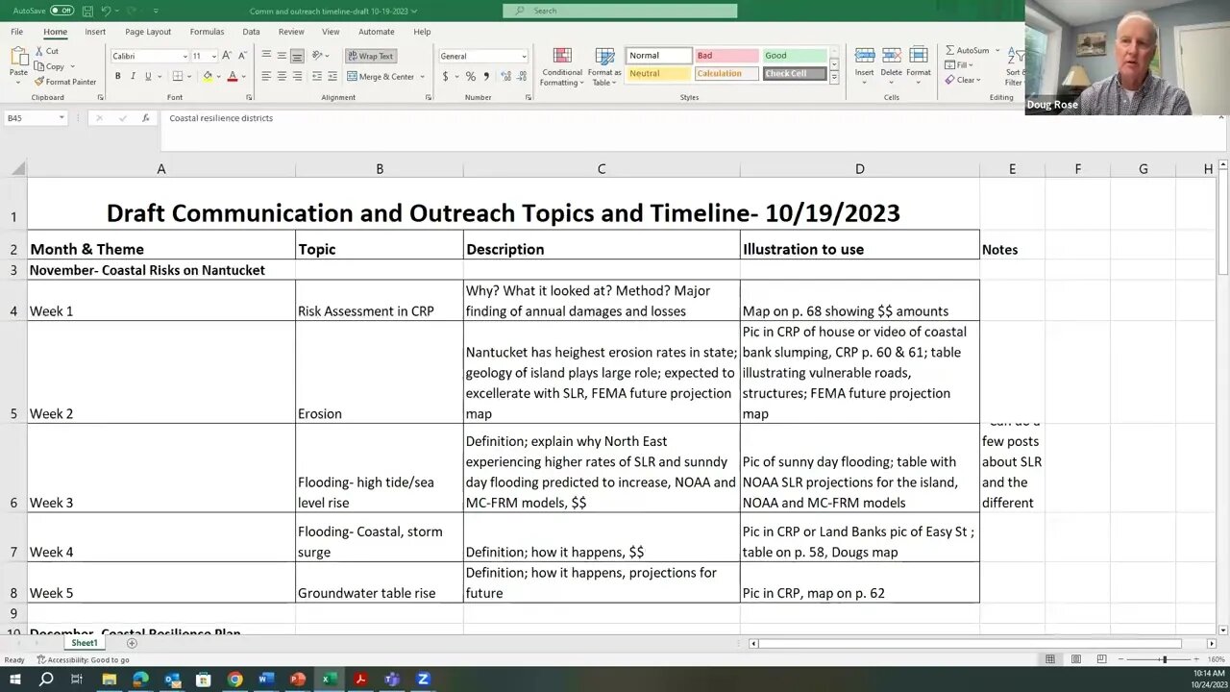The image size is (1230, 692).
Task: Expand the cell styles gallery
Action: click(834, 77)
